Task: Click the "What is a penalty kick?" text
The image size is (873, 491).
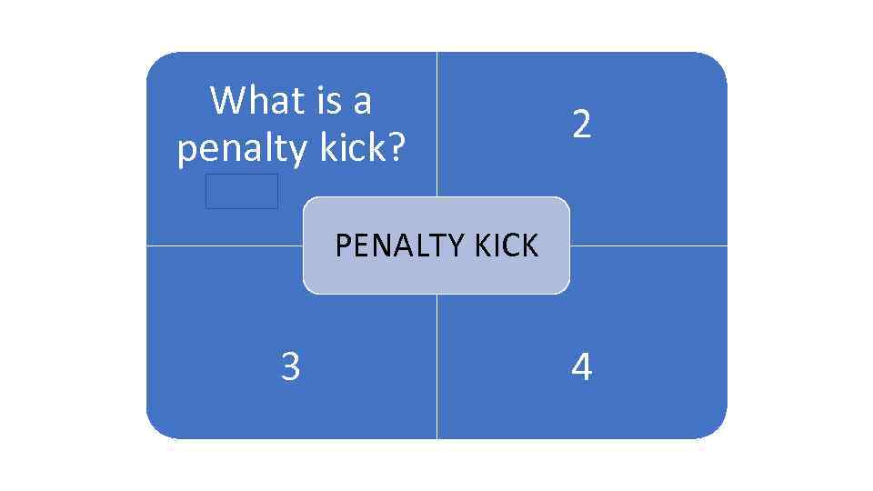Action: pyautogui.click(x=291, y=125)
